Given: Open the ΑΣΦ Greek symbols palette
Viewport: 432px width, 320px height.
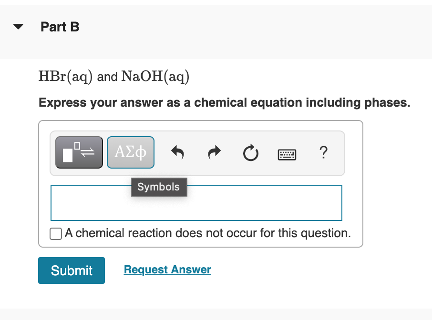Looking at the screenshot, I should tap(131, 152).
